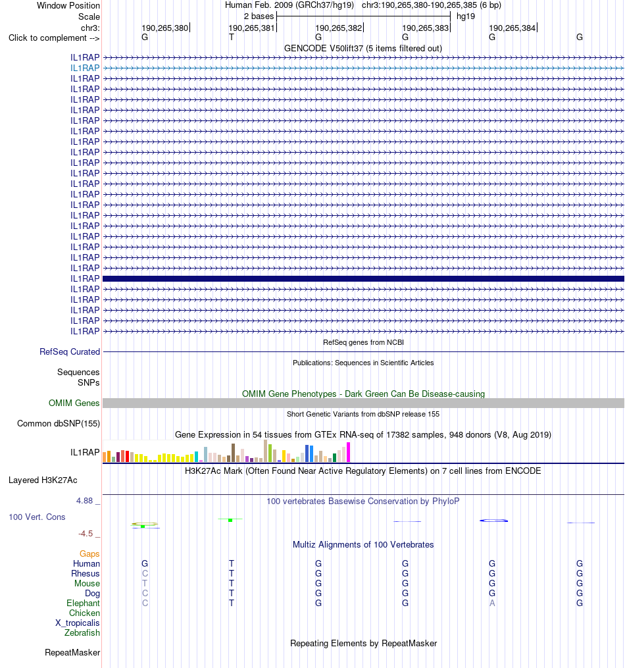Open 'Publications: Sequences in Scientific Articles' title
The image size is (625, 668).
[363, 363]
